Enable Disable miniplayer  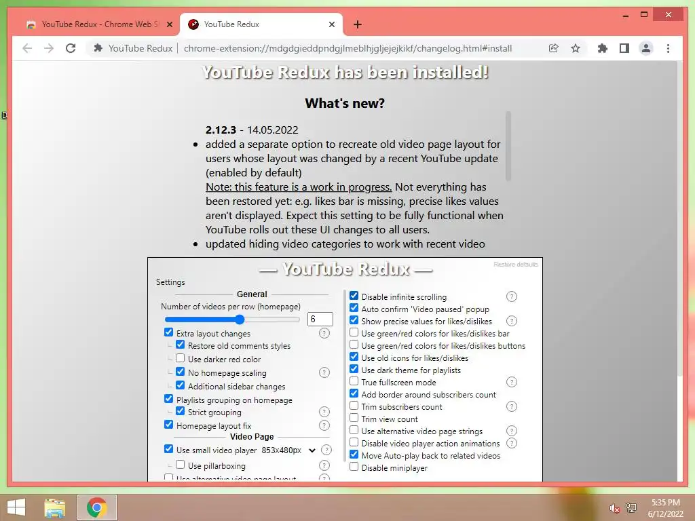(354, 467)
